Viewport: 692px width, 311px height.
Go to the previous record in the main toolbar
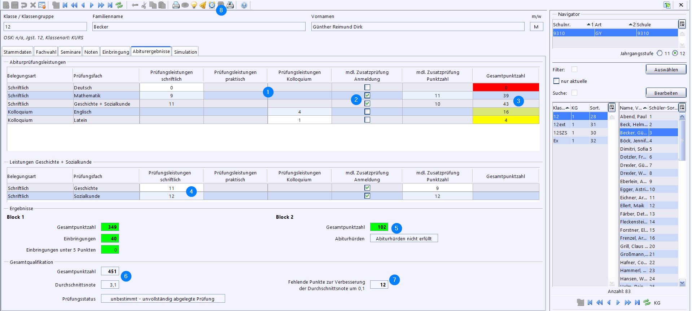[x=83, y=5]
